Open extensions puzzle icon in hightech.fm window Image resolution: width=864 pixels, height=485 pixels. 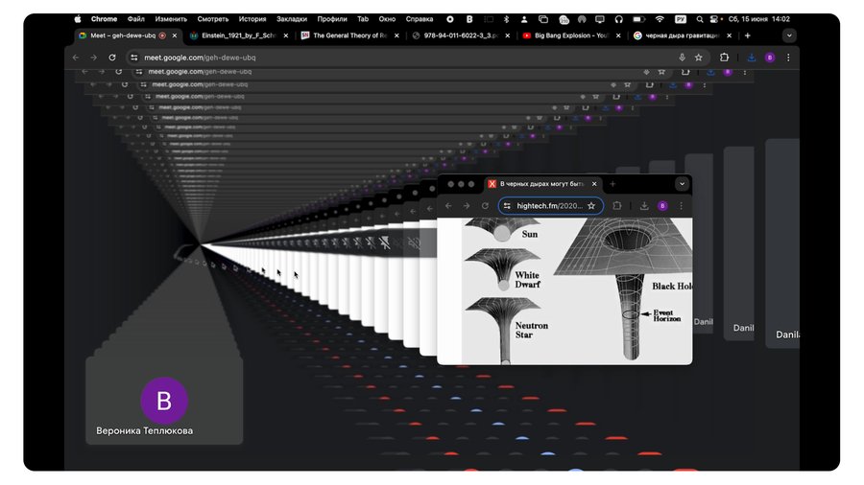(617, 206)
